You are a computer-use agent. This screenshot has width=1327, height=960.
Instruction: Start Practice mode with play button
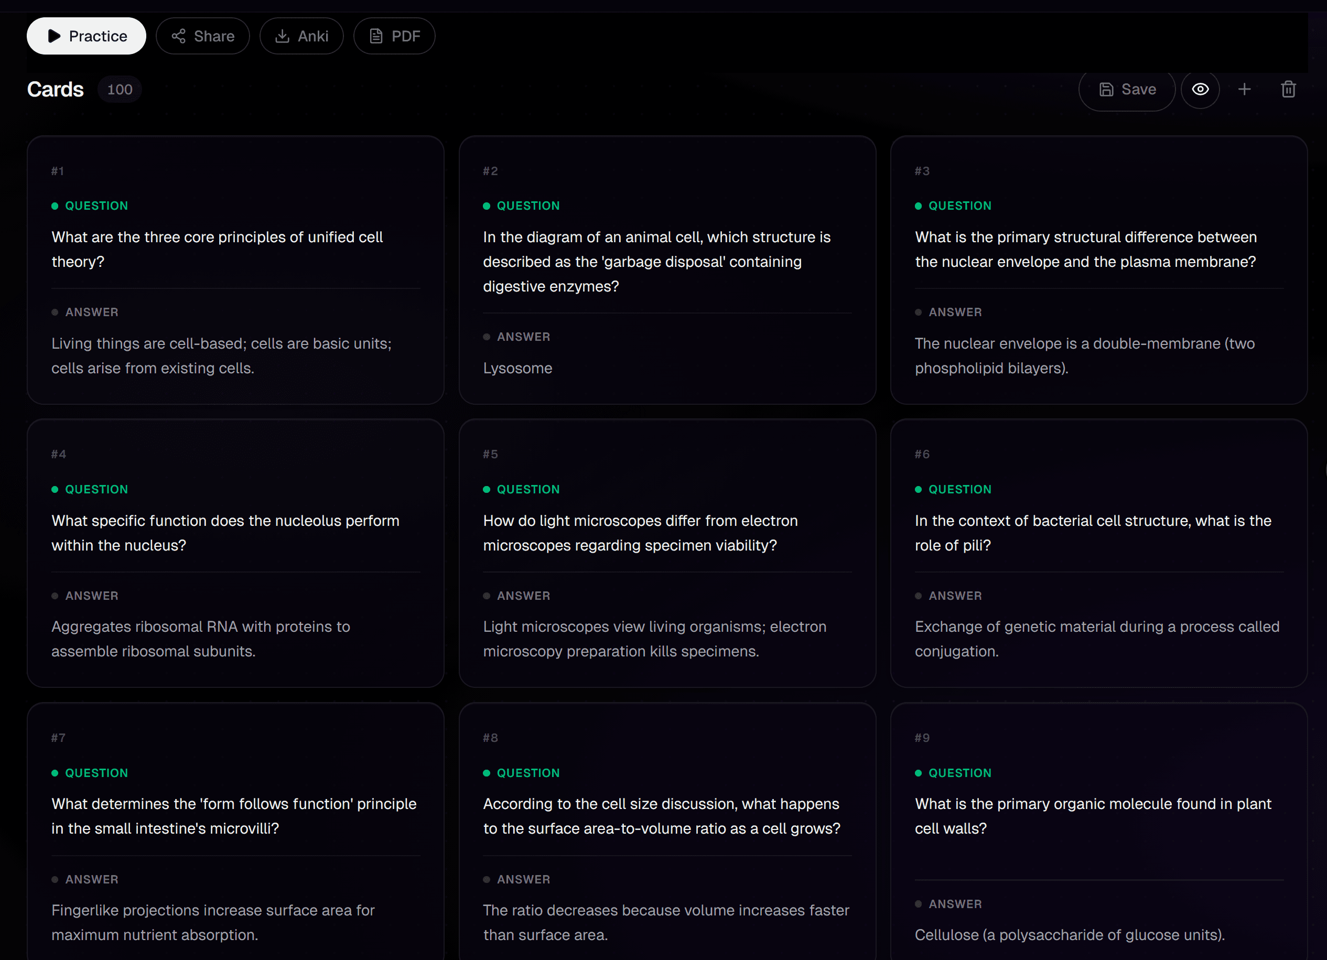click(87, 36)
